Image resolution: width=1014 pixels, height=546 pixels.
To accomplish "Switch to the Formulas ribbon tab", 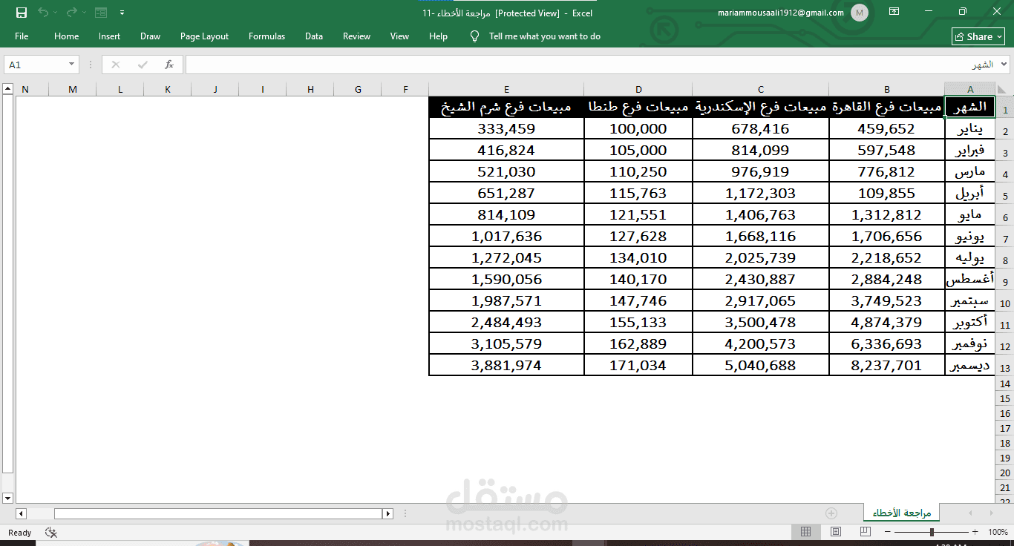I will point(266,36).
